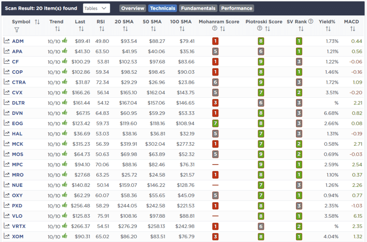The image size is (367, 242).
Task: Open the chart icon for PXD
Action: (6, 205)
